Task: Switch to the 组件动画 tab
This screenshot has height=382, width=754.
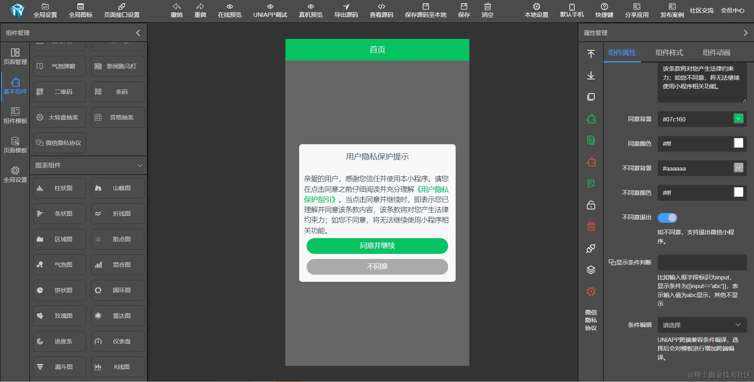Action: click(x=716, y=53)
